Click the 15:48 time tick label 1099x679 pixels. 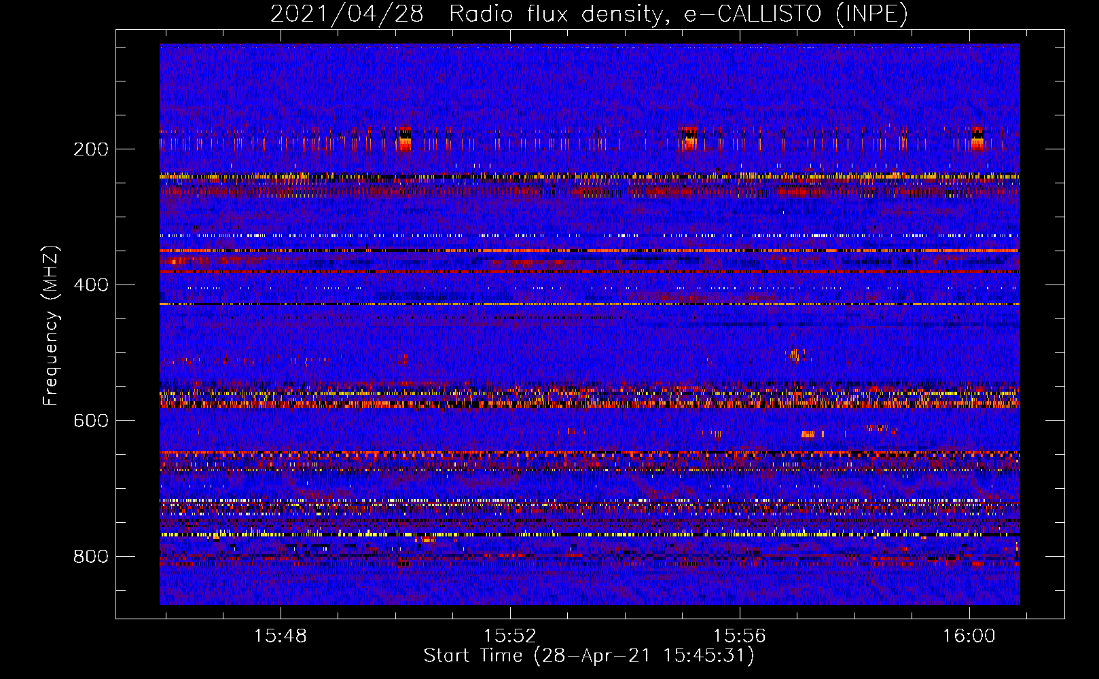coord(280,636)
